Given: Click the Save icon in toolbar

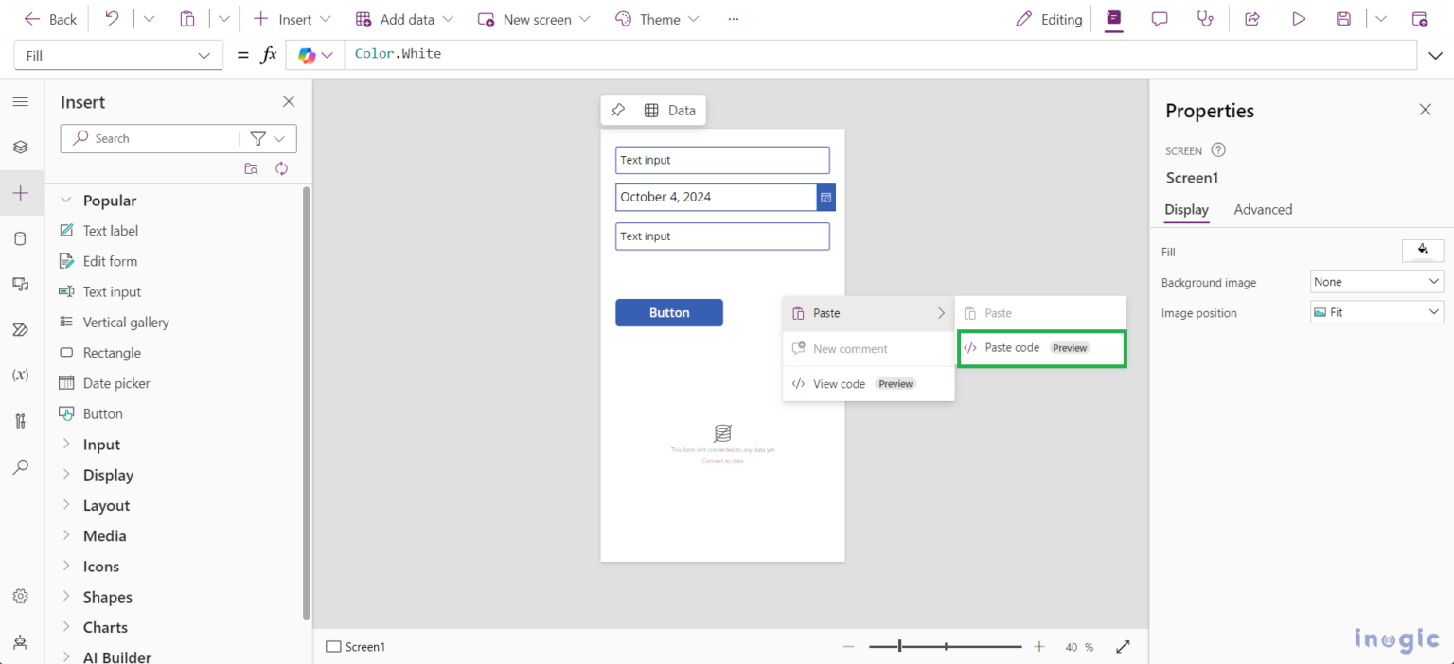Looking at the screenshot, I should [1343, 19].
